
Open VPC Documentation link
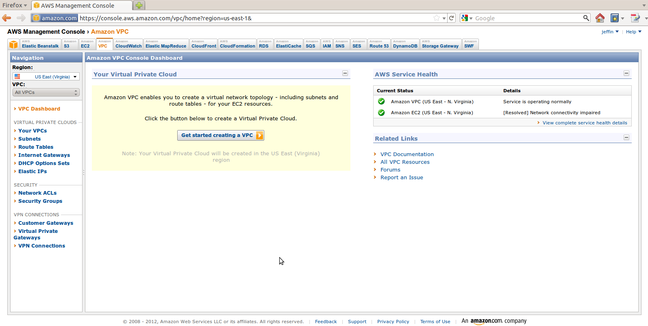407,154
